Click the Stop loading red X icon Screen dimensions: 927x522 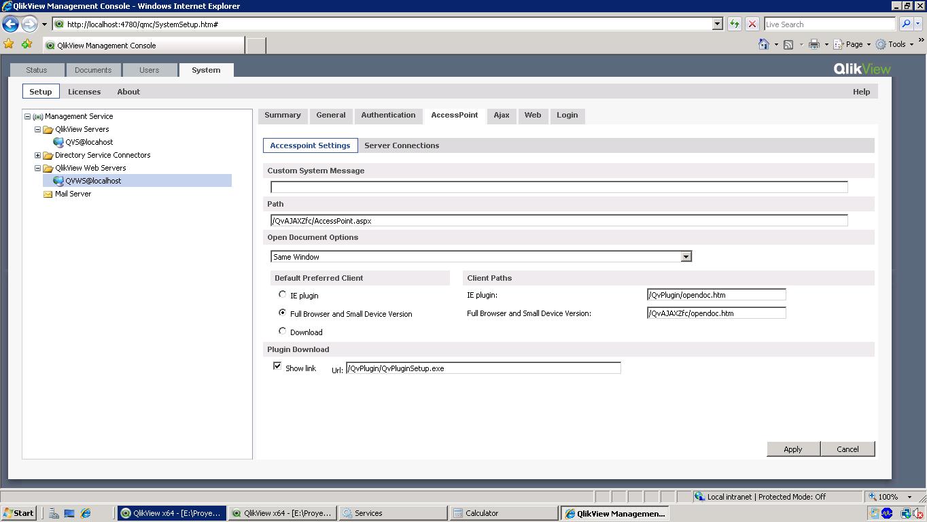coord(752,24)
